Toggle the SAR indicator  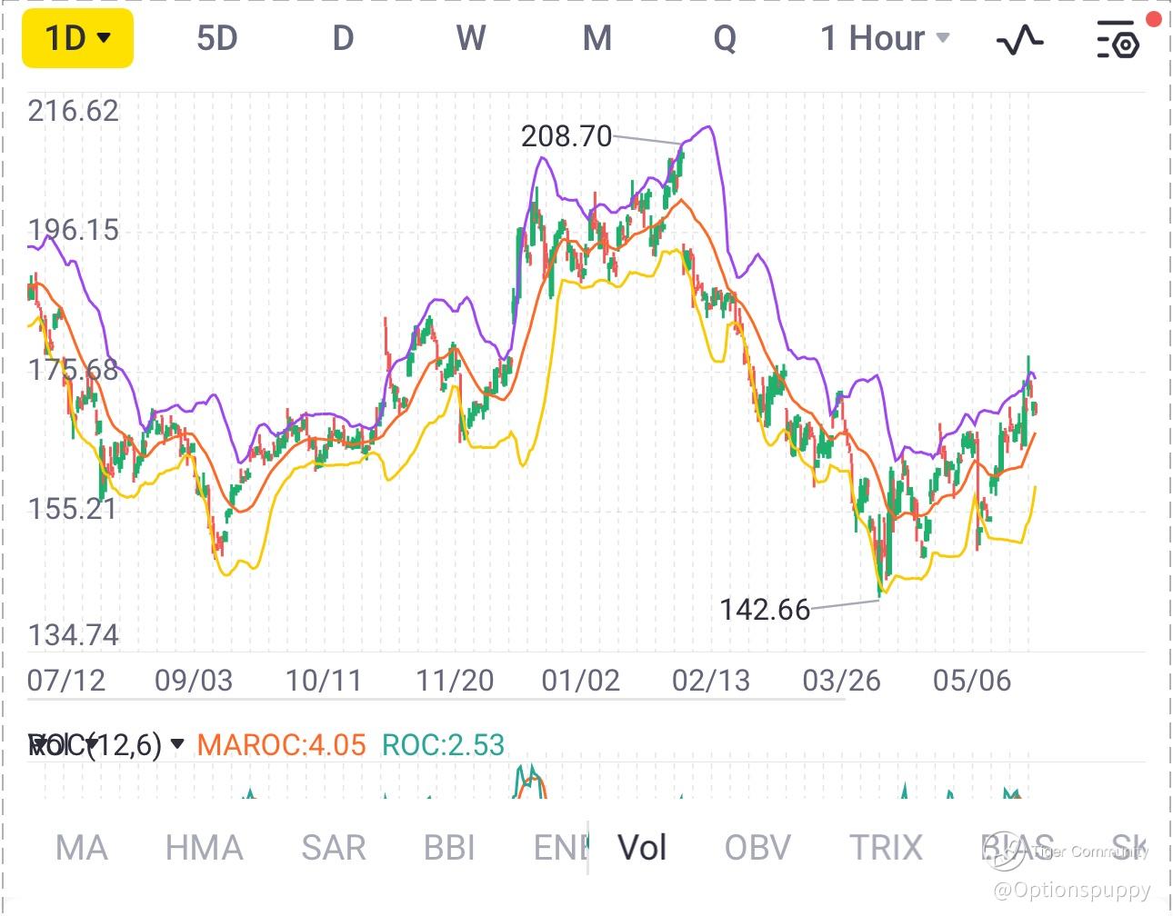point(333,848)
